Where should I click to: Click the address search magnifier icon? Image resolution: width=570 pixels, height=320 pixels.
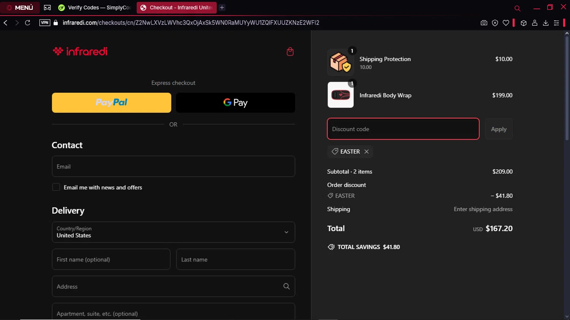tap(287, 287)
